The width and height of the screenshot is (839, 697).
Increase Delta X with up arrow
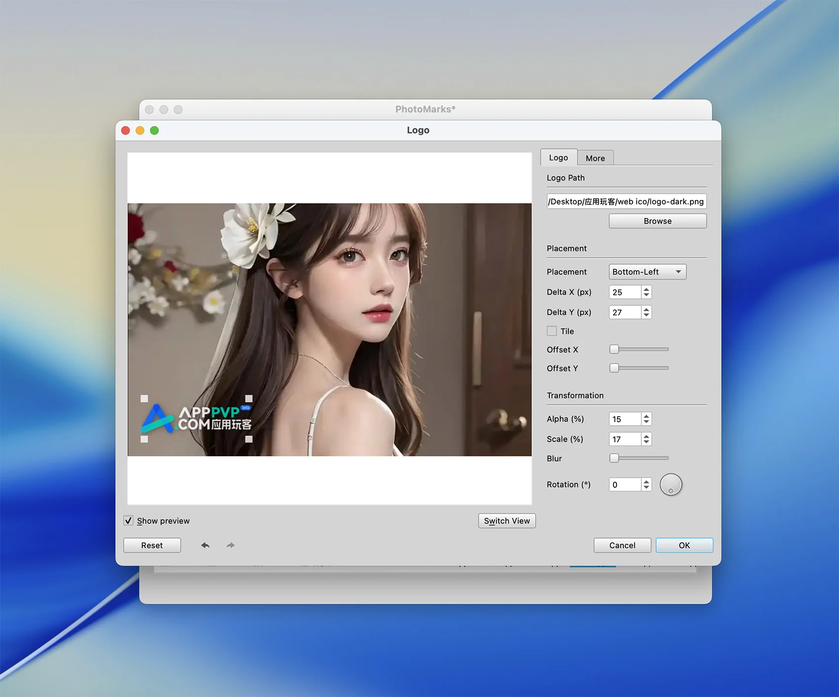(646, 289)
